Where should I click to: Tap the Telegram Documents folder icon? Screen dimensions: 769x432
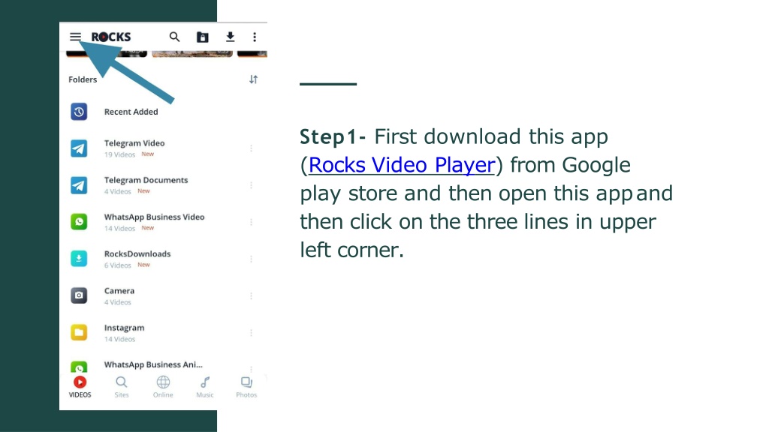79,185
